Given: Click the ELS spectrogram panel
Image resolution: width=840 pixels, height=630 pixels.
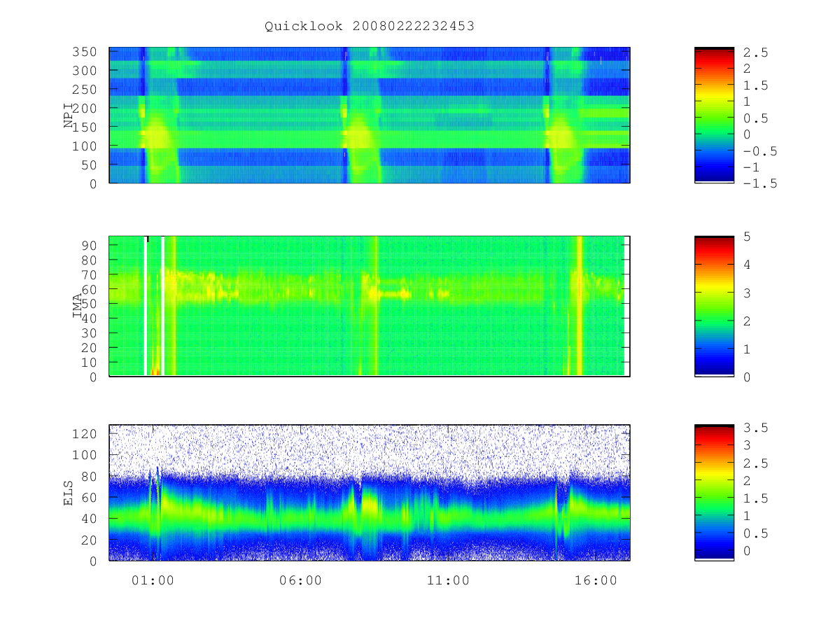Looking at the screenshot, I should pyautogui.click(x=370, y=493).
